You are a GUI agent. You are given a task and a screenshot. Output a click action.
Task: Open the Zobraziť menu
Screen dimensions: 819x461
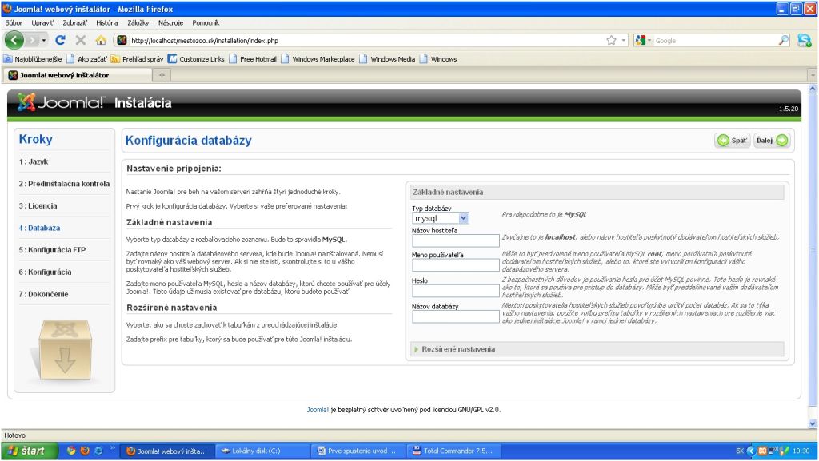click(74, 23)
